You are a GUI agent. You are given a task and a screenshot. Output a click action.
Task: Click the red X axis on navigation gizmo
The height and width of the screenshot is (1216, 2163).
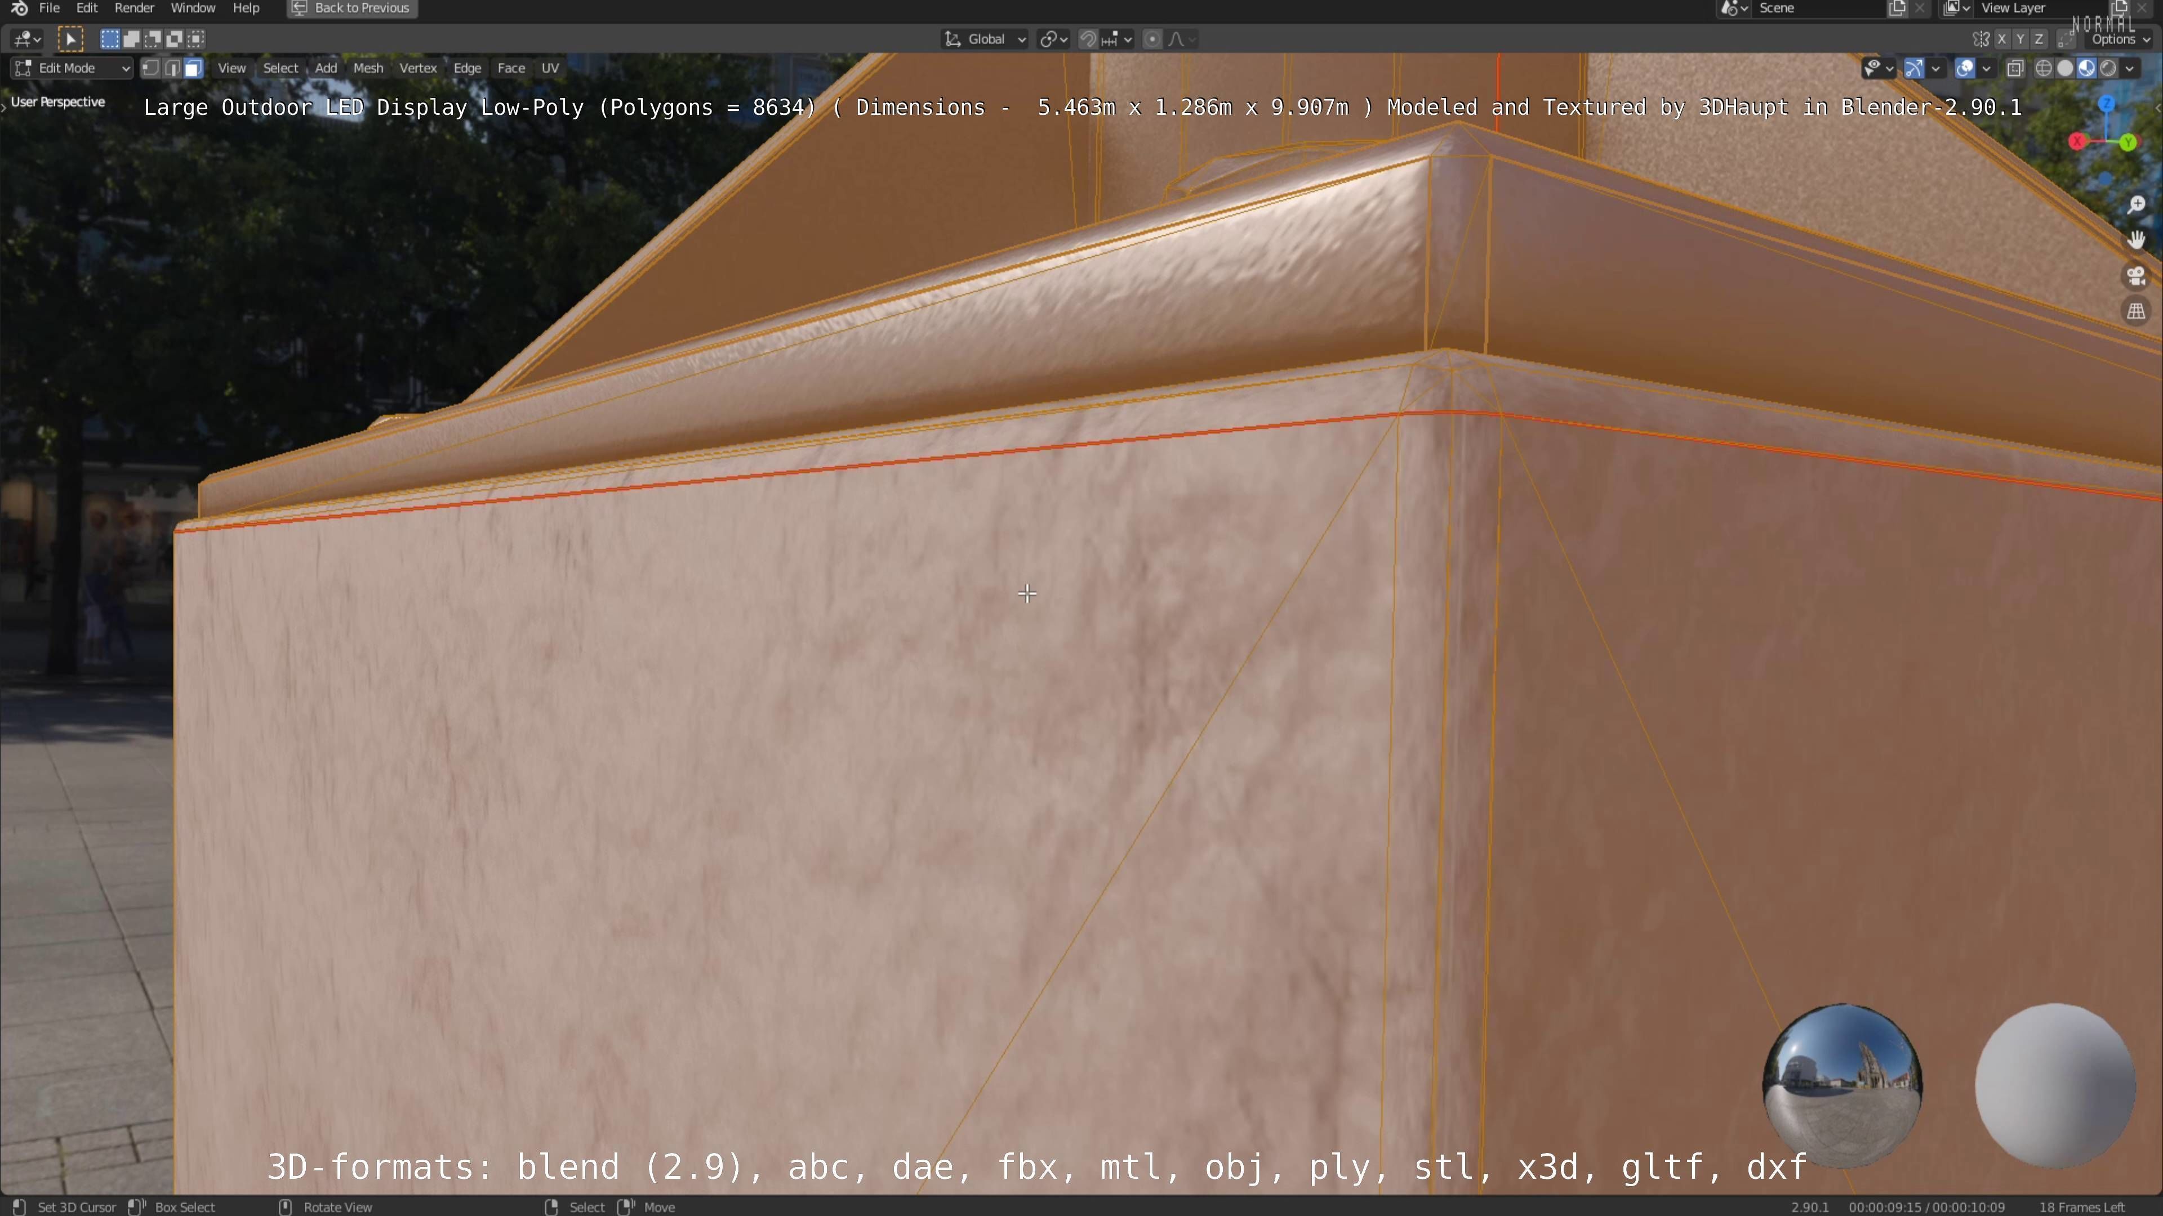click(2077, 142)
